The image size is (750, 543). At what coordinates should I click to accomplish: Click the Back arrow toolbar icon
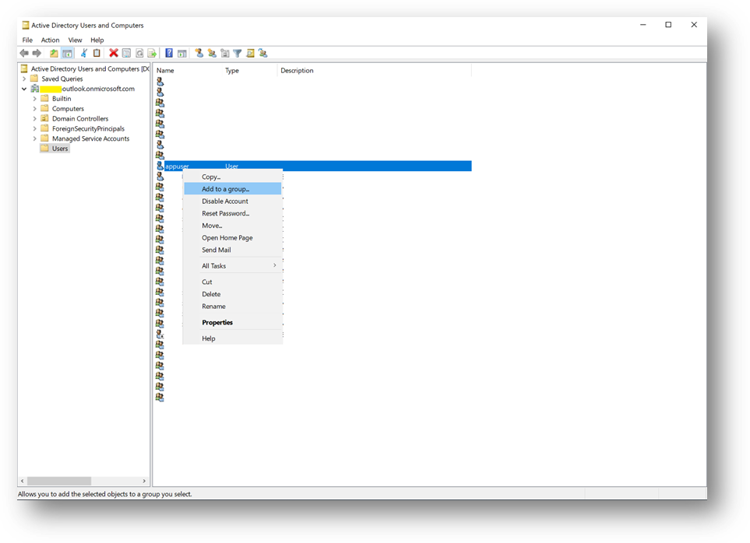tap(24, 53)
